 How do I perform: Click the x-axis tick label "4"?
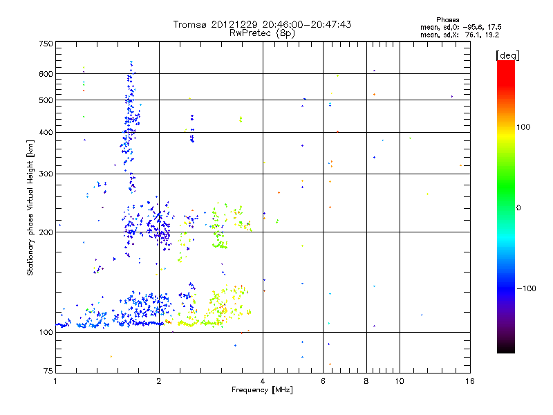coord(263,381)
